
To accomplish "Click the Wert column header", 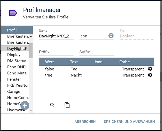I will 49,62.
